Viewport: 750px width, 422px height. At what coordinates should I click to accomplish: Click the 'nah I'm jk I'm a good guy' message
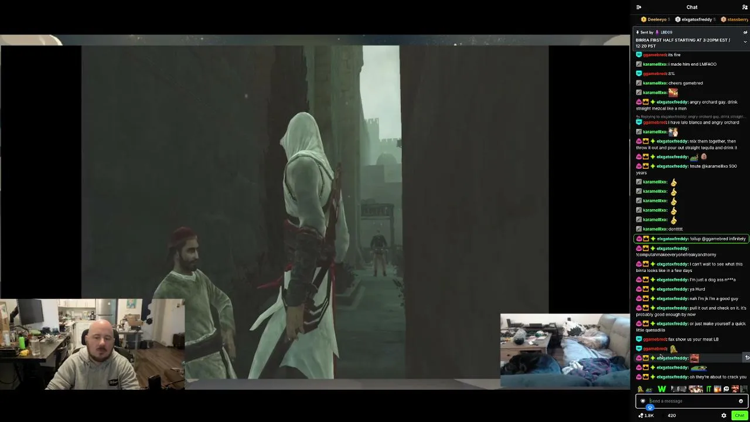715,298
